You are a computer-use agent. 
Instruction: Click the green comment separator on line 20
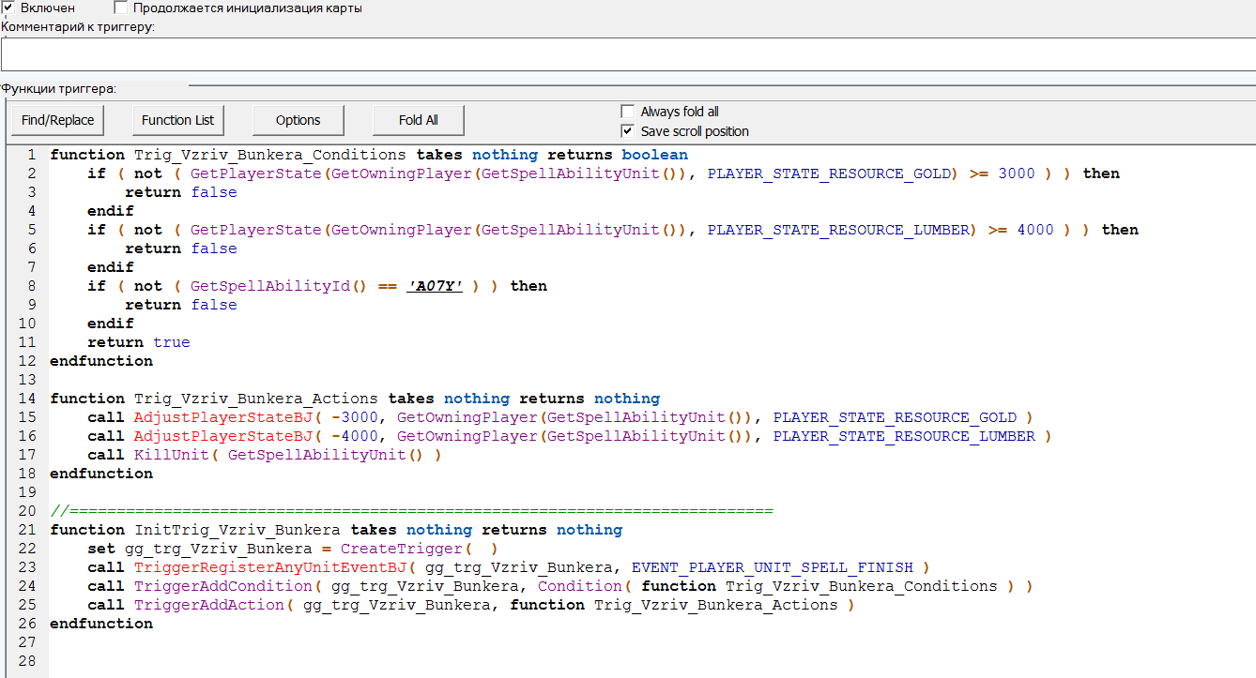click(x=411, y=511)
